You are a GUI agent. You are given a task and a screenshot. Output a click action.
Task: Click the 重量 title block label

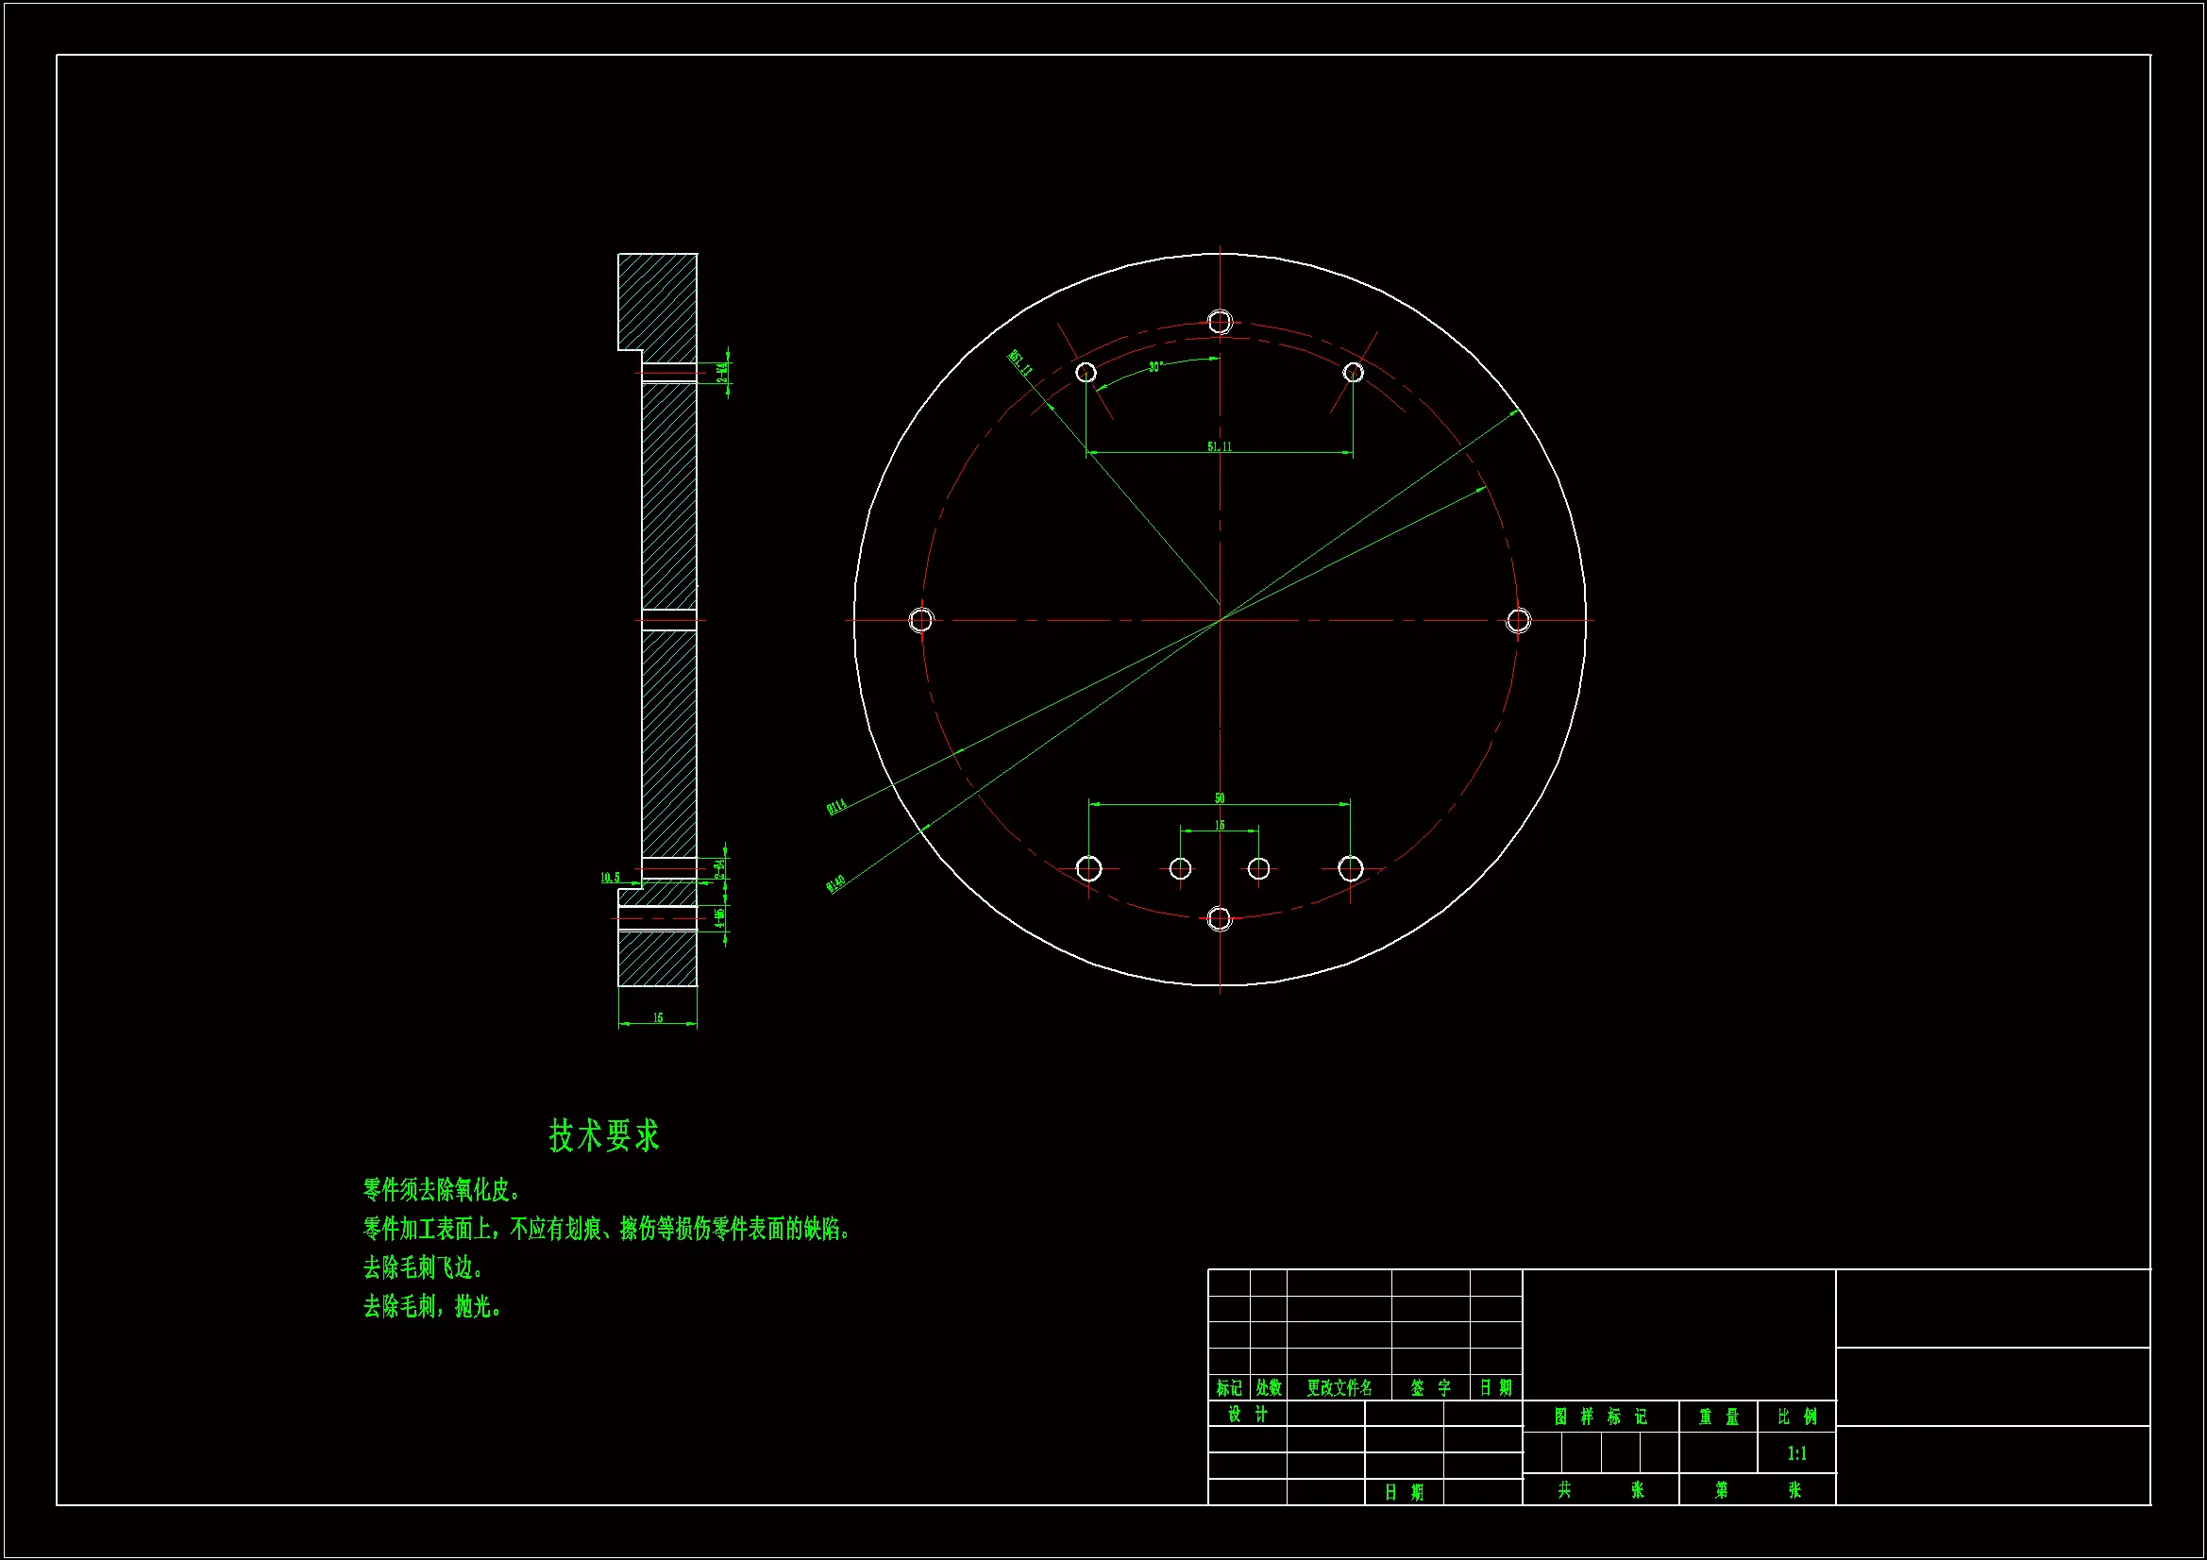(x=1718, y=1416)
